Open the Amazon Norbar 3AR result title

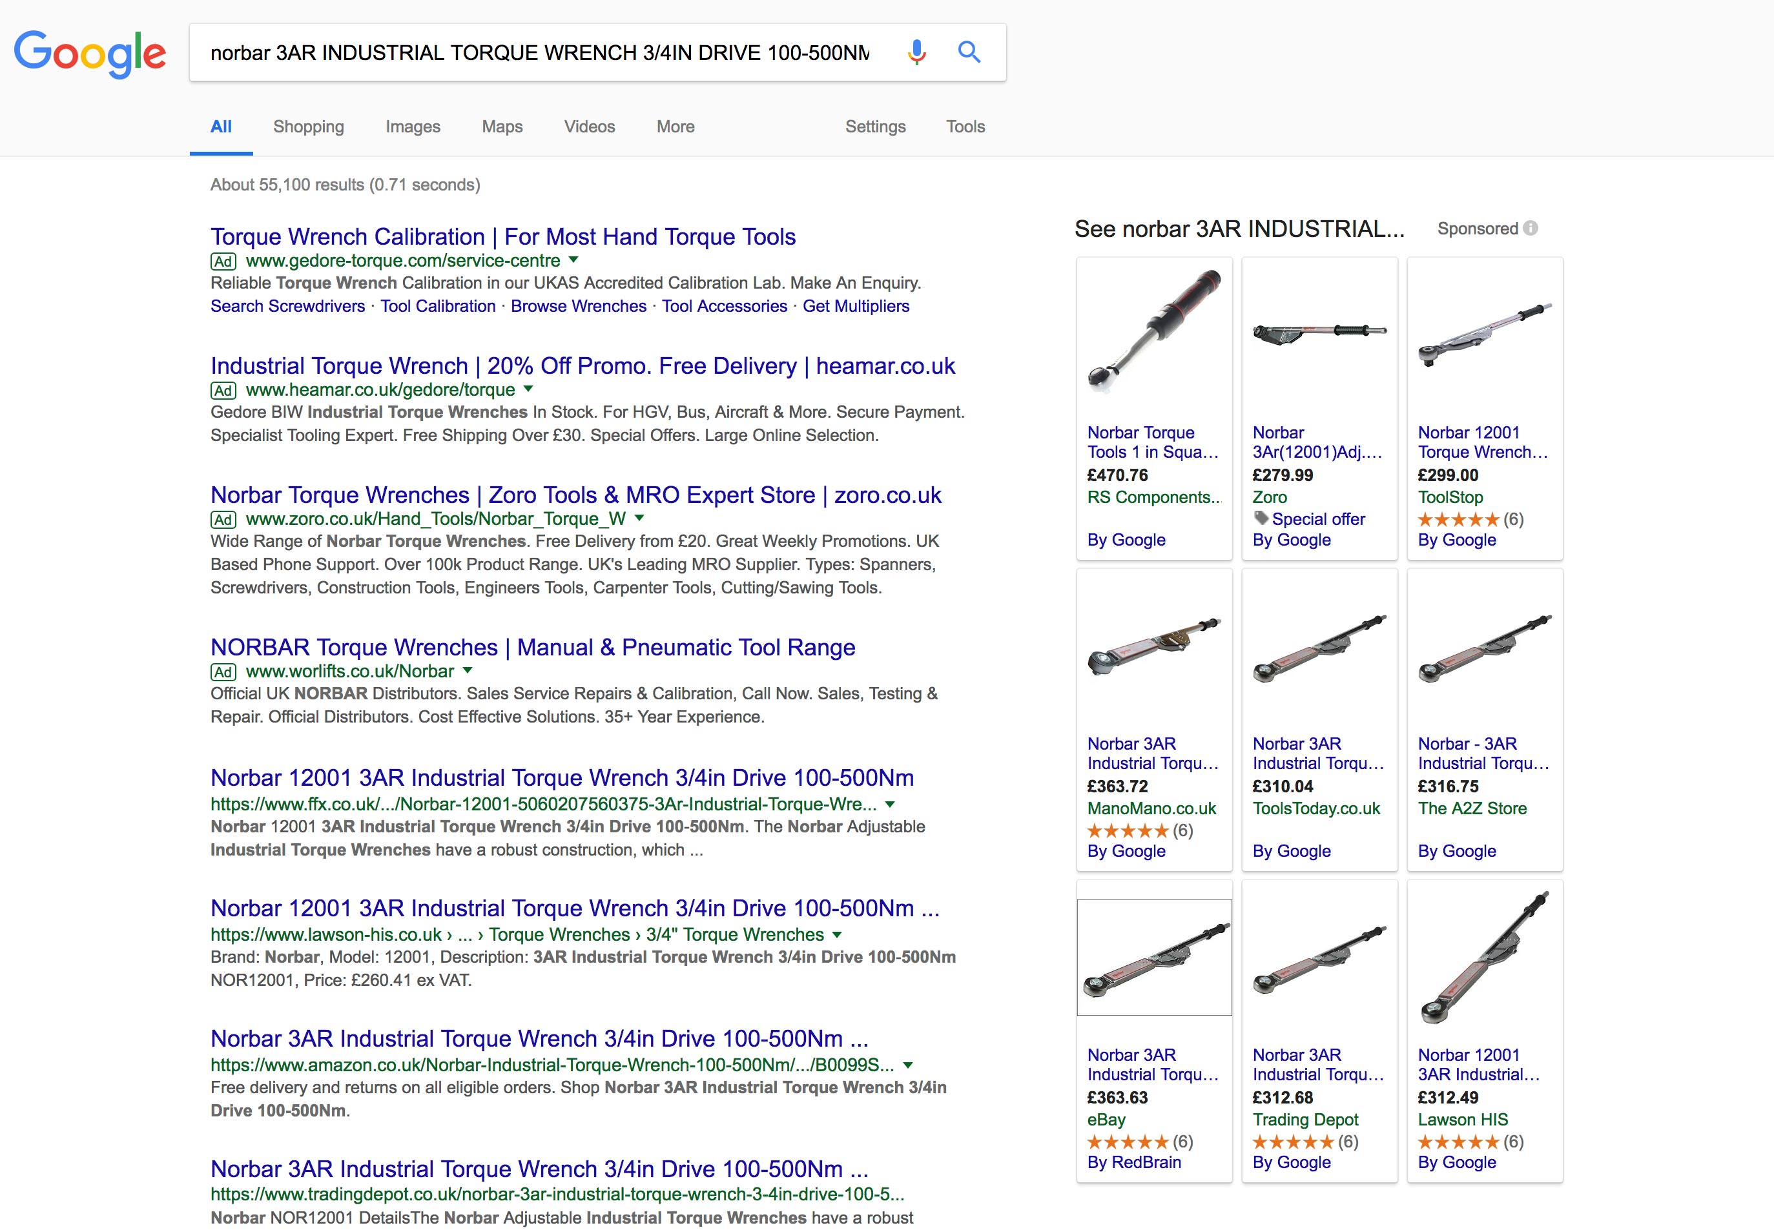pyautogui.click(x=540, y=1039)
